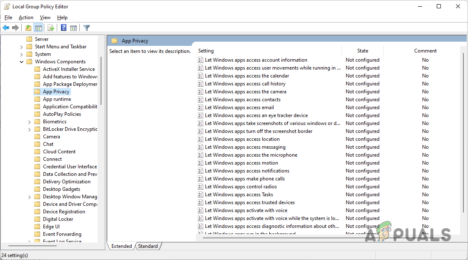Select the ActiveX Installer Service folder
Screen dimensions: 468x260
tap(68, 69)
